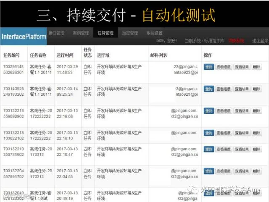
Task: Click the 运行时间 column header
Action: pos(65,55)
